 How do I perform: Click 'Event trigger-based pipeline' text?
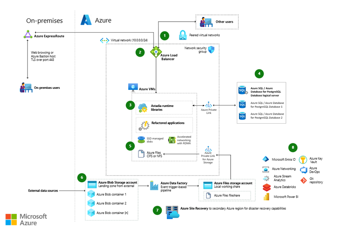[173, 188]
